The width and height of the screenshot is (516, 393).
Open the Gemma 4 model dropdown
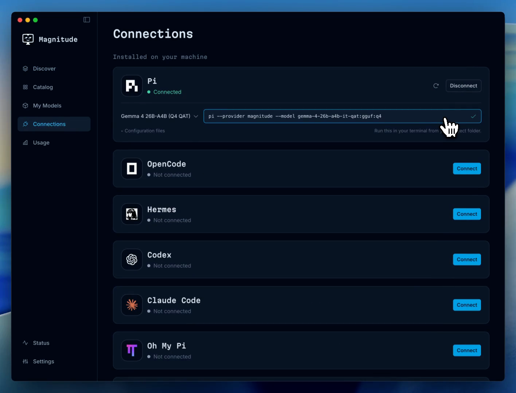pyautogui.click(x=160, y=116)
